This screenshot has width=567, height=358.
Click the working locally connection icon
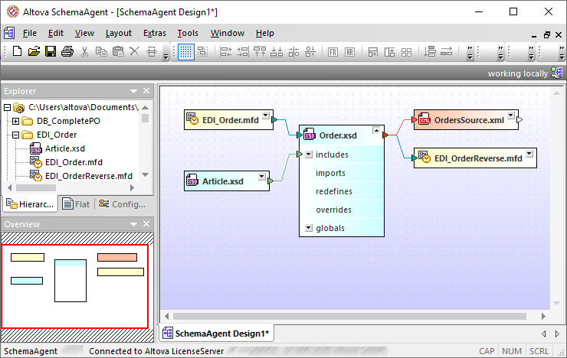pos(557,73)
